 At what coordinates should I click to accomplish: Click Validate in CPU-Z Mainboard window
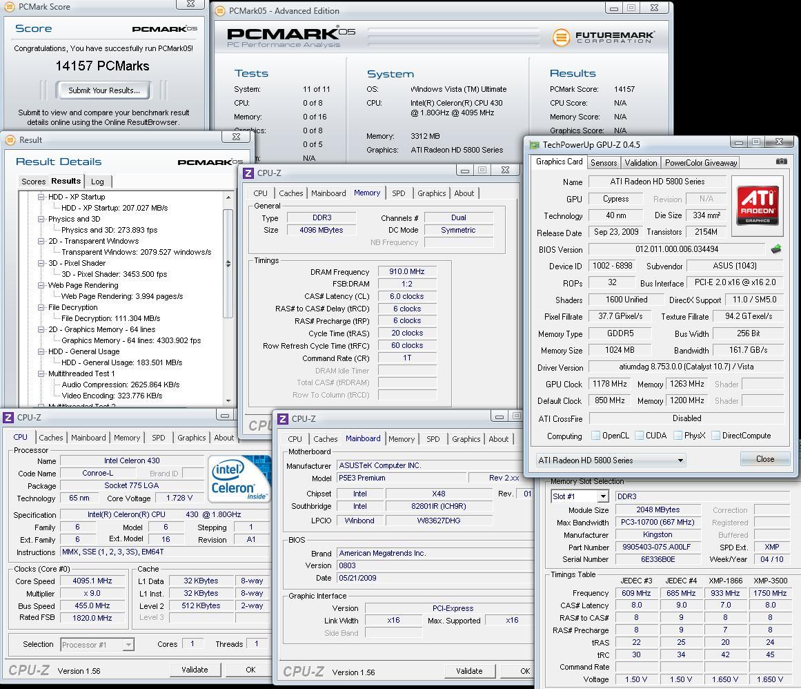[x=469, y=671]
